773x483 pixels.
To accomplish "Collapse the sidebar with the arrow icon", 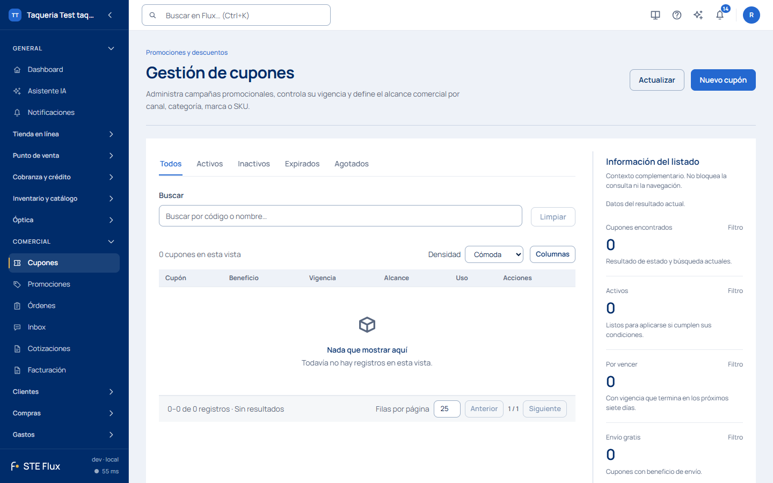I will coord(110,15).
